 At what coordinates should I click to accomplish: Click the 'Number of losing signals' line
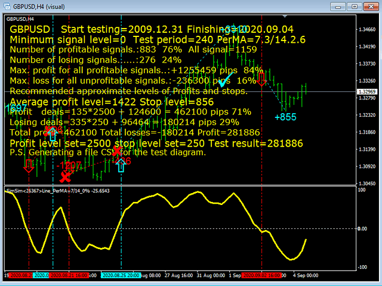click(95, 60)
